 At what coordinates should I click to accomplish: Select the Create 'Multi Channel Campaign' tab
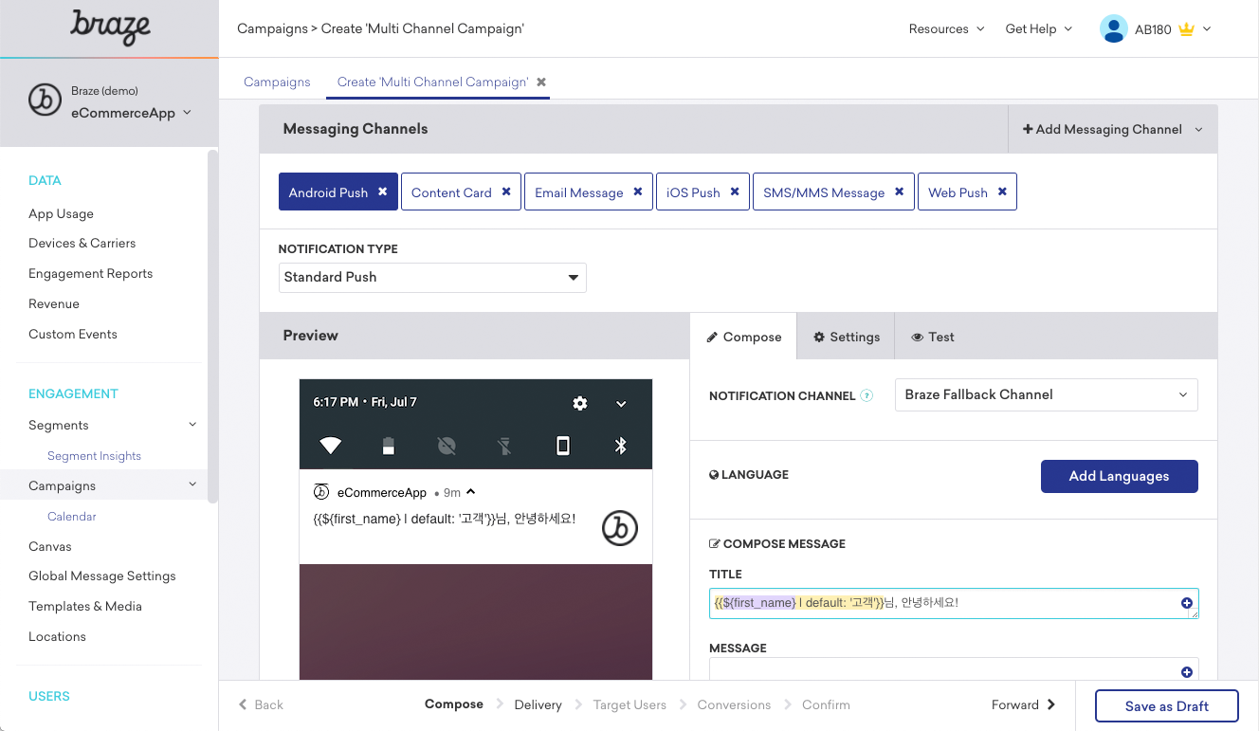[x=432, y=82]
